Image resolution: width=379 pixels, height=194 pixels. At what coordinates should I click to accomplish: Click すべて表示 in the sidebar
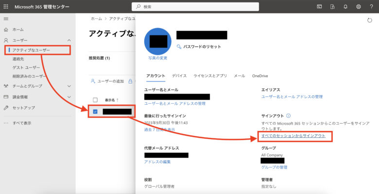click(22, 123)
